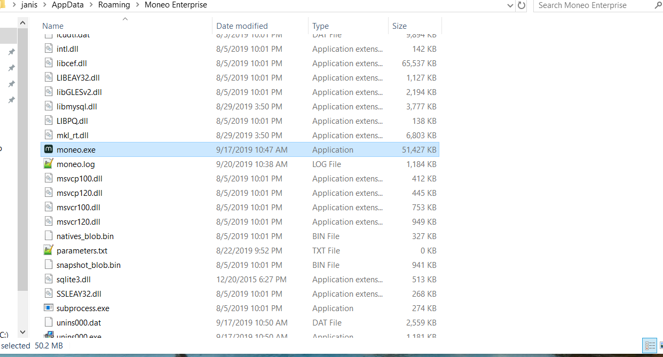The image size is (663, 357).
Task: Click the date 12/20/2015 6:27 PM
Action: tap(251, 280)
